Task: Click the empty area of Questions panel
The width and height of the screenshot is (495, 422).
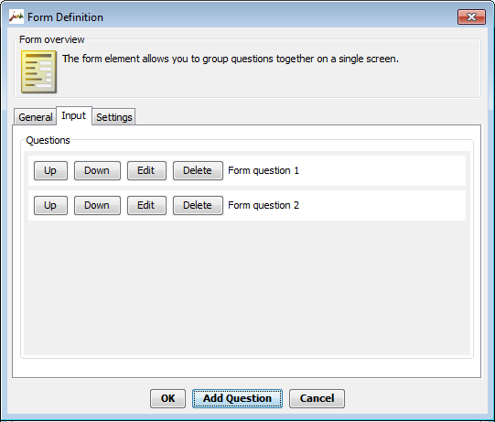Action: click(x=247, y=287)
